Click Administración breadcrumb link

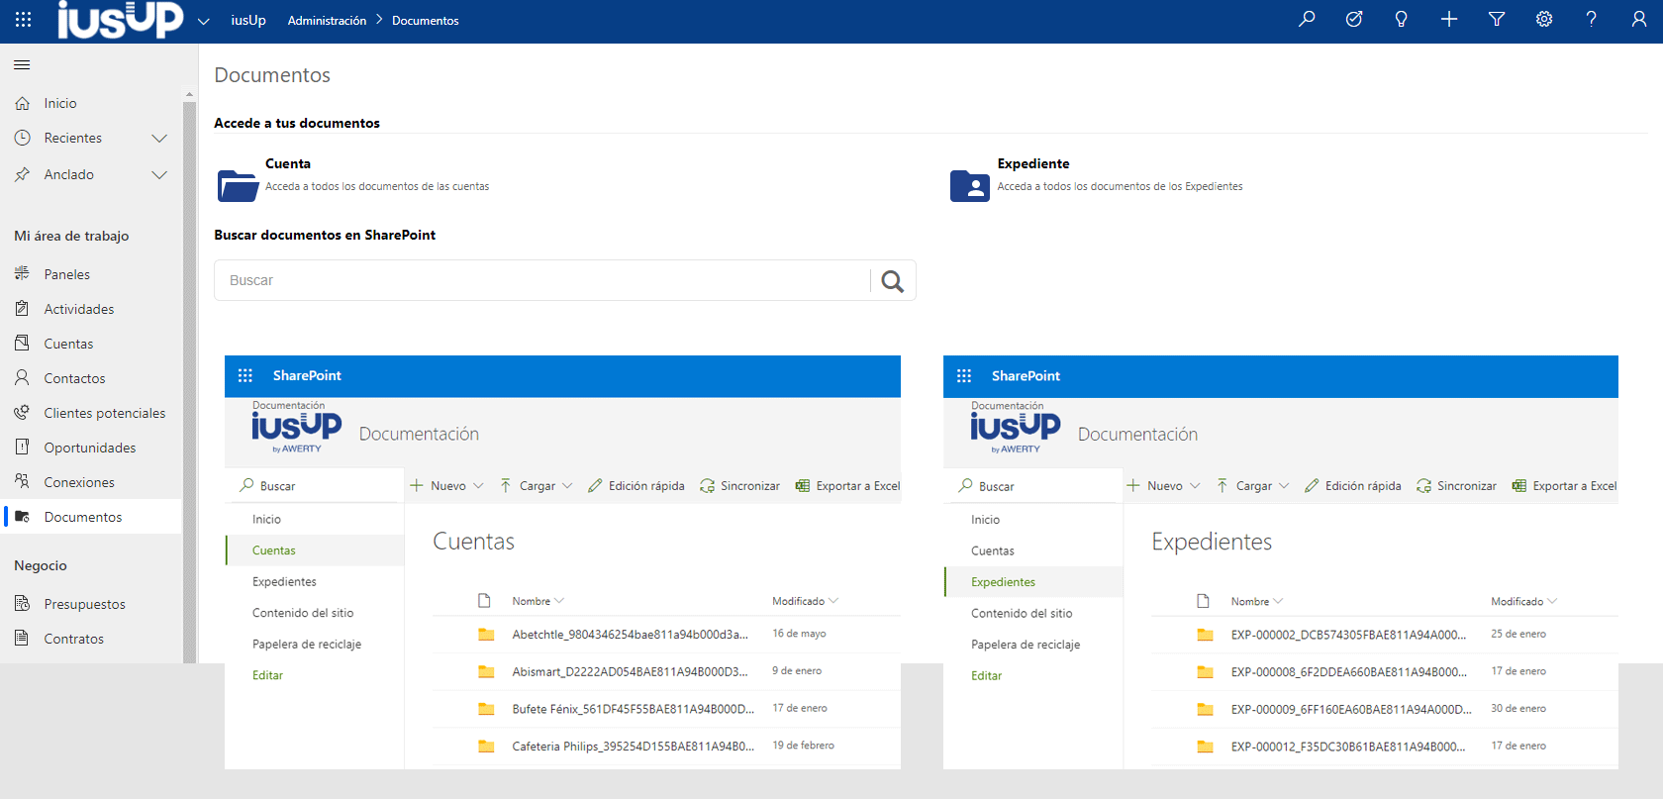coord(327,21)
